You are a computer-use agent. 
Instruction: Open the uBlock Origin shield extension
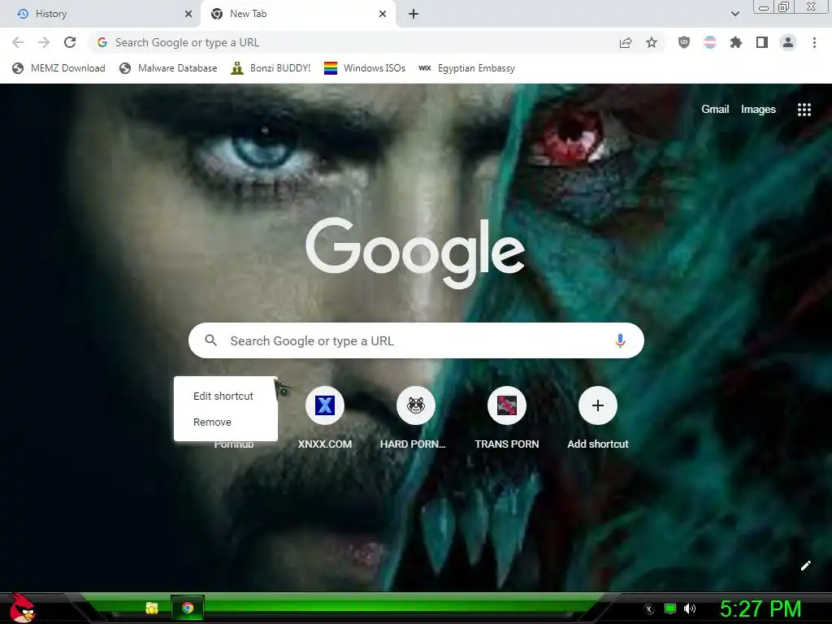click(684, 42)
